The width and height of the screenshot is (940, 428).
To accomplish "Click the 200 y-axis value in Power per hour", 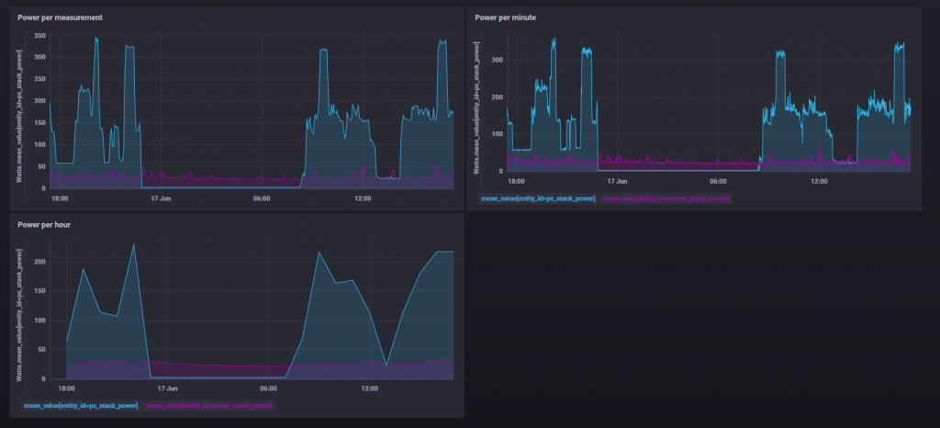I will (x=39, y=262).
